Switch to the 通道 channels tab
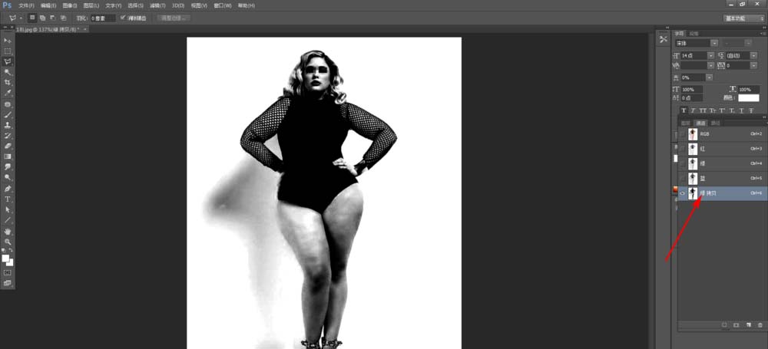 [x=701, y=123]
